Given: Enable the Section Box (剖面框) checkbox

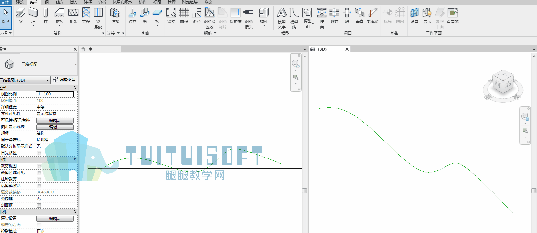Looking at the screenshot, I should [39, 205].
